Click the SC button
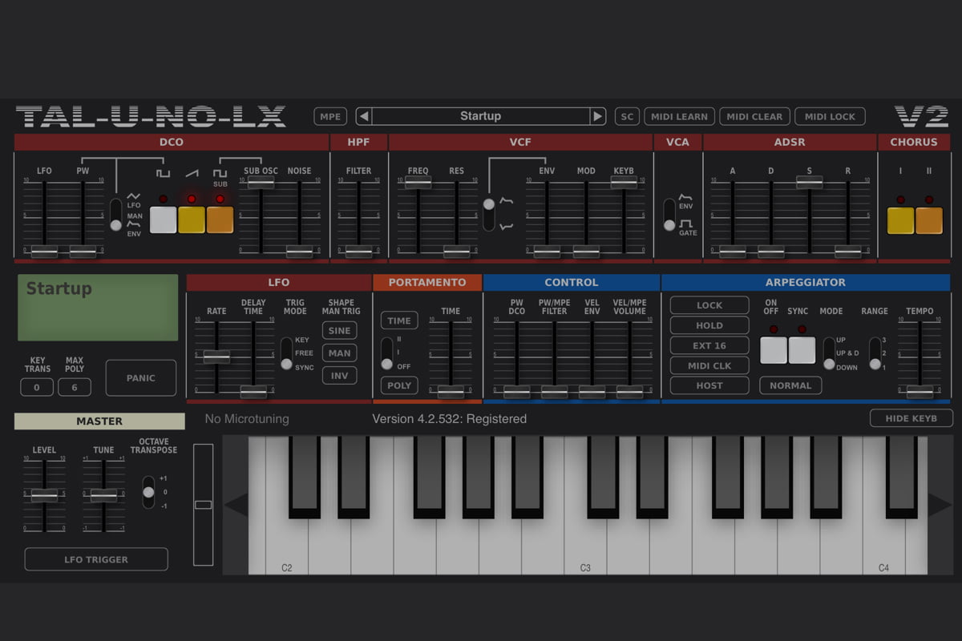962x641 pixels. point(627,116)
